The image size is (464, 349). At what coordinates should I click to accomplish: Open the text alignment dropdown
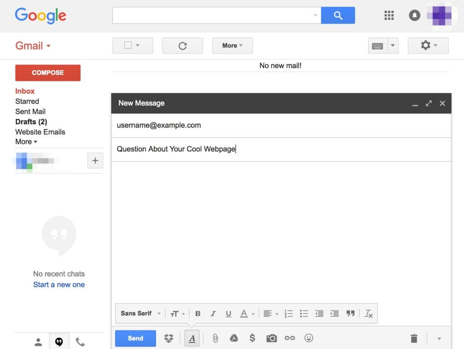pos(271,314)
